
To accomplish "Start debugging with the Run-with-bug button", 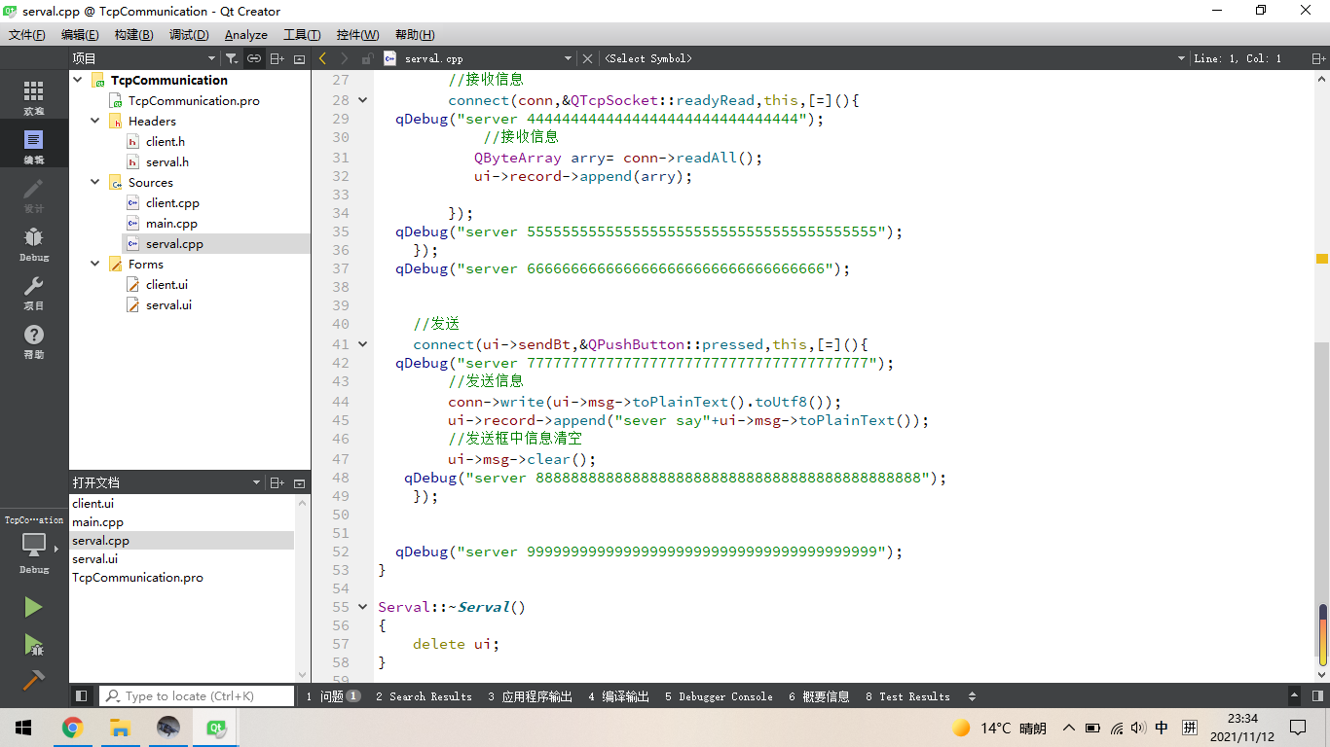I will (33, 644).
